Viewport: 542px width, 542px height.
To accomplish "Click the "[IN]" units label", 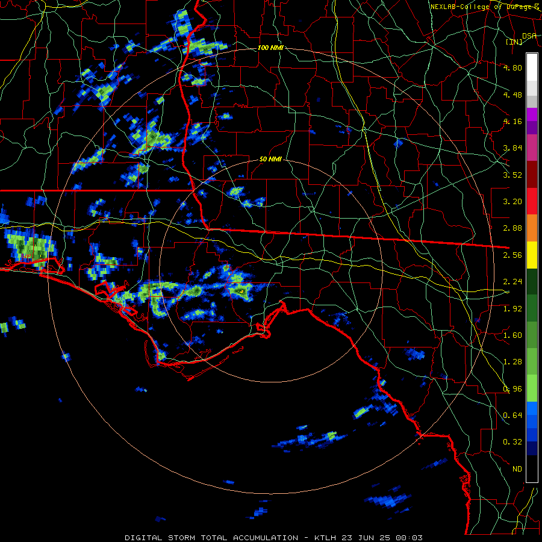I will click(x=514, y=42).
